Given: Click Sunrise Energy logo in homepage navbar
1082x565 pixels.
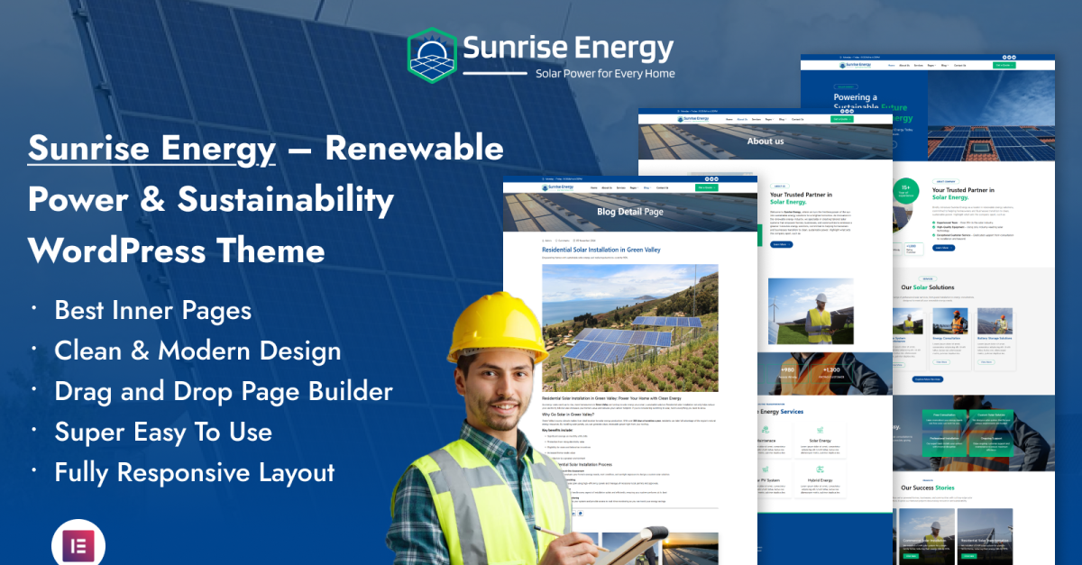Looking at the screenshot, I should point(855,65).
